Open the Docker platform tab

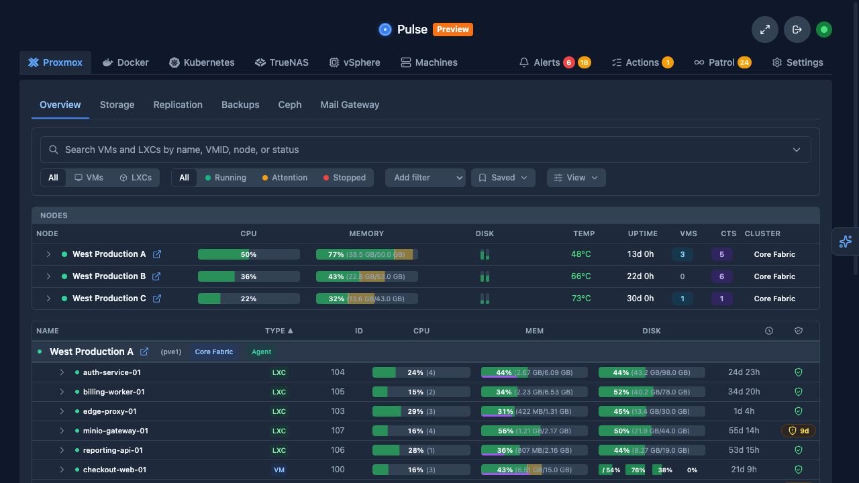(x=125, y=62)
